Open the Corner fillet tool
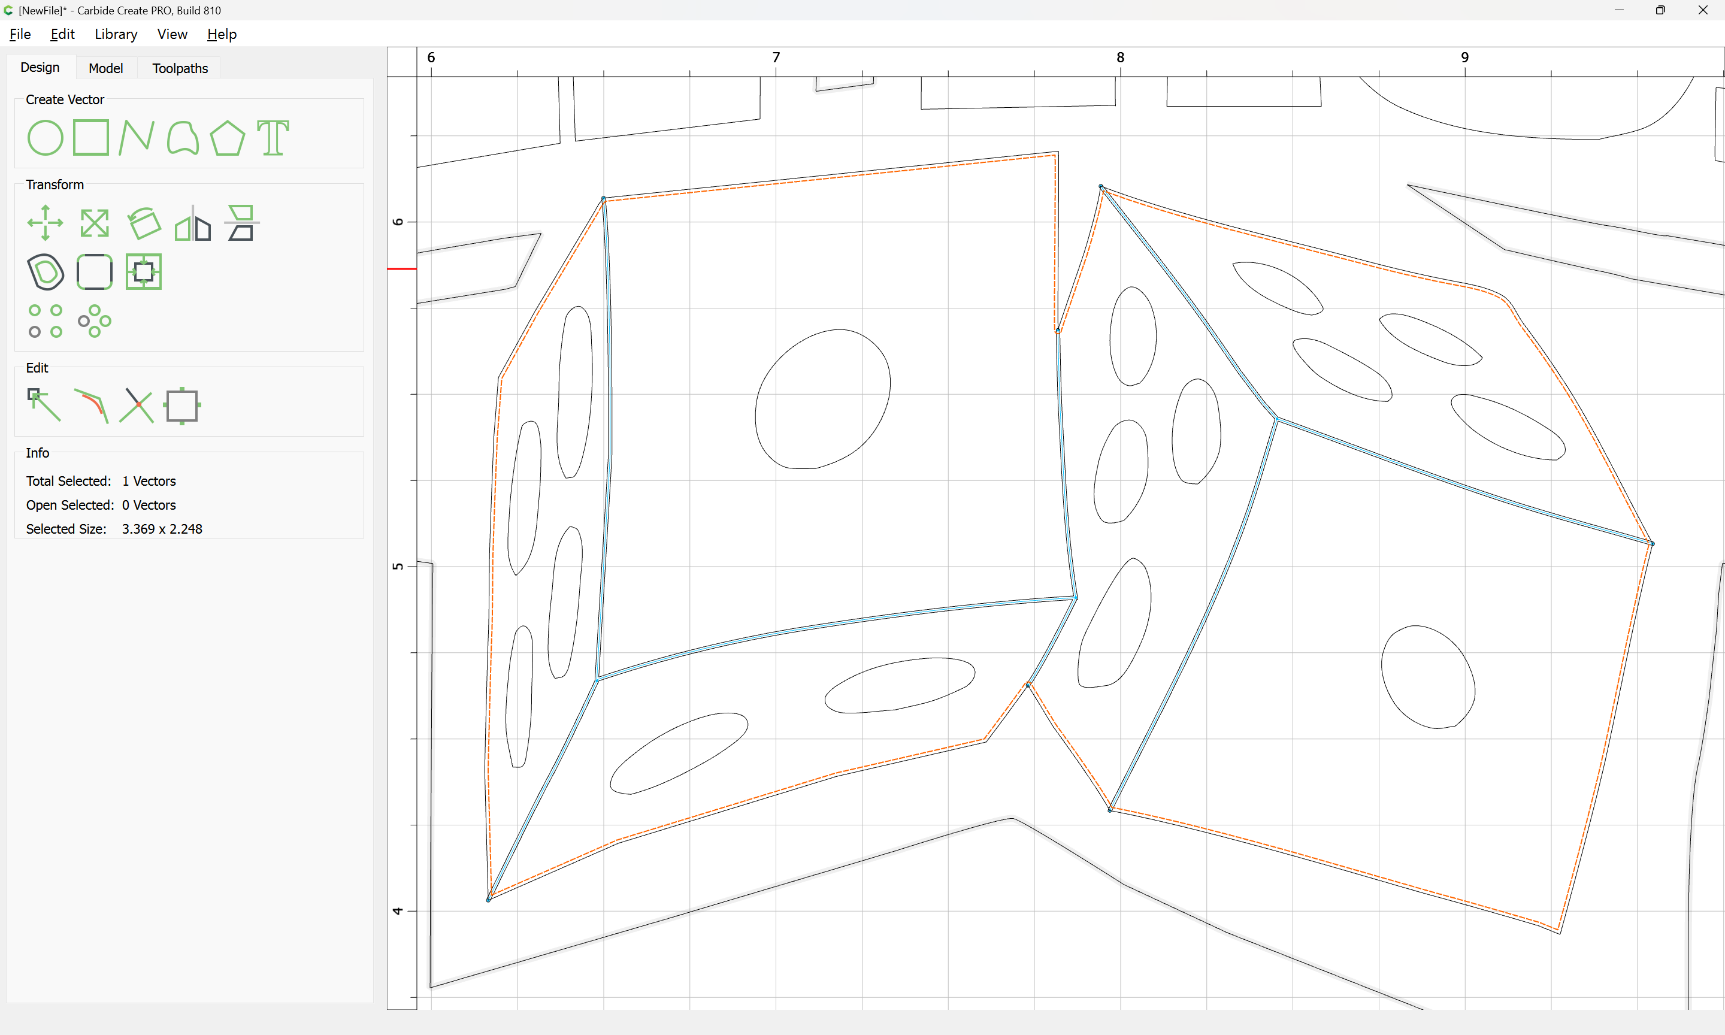 94,271
